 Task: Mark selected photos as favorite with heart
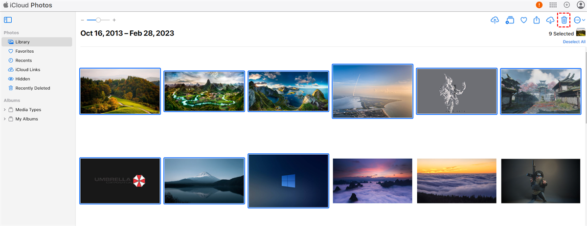[523, 20]
